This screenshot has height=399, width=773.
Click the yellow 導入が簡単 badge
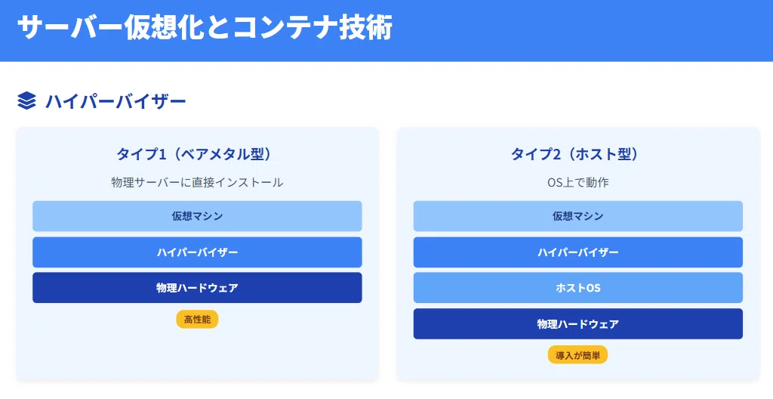577,355
